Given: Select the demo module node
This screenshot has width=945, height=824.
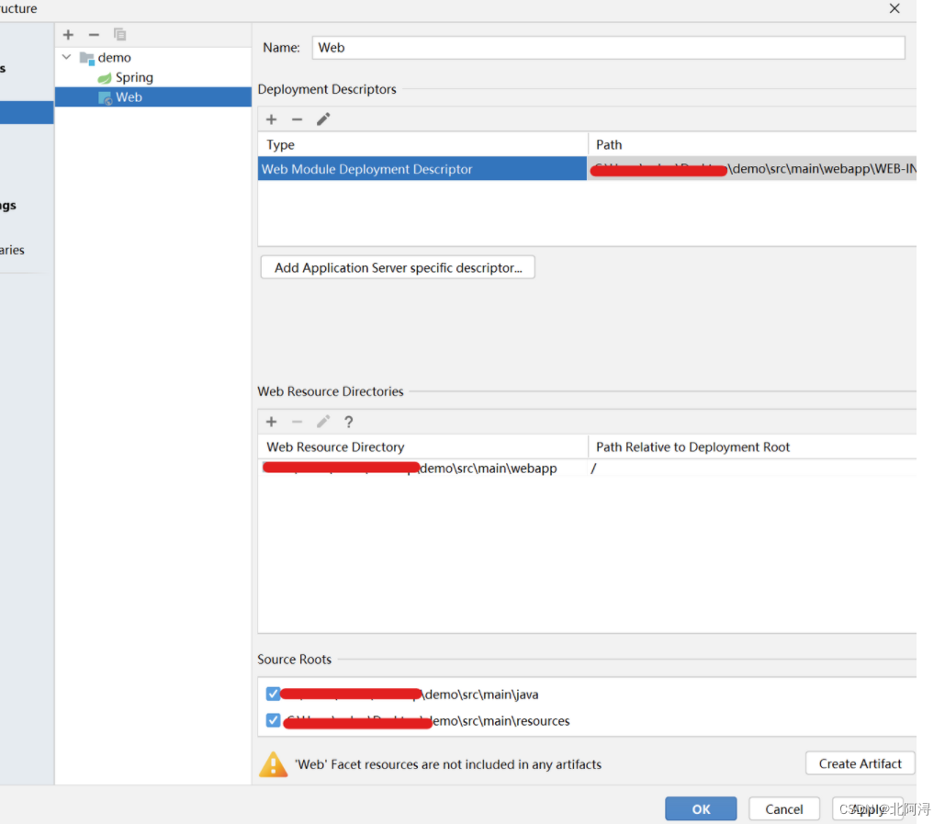Looking at the screenshot, I should pos(113,57).
